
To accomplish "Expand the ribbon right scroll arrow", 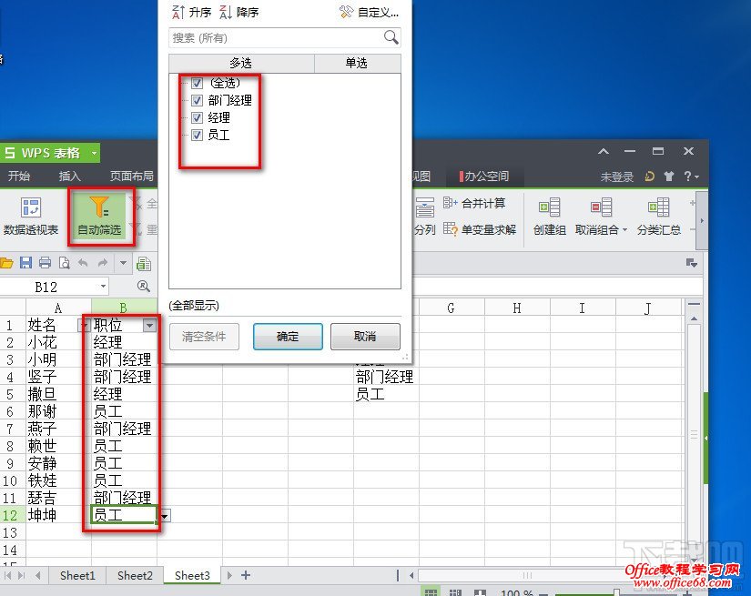I will [702, 220].
